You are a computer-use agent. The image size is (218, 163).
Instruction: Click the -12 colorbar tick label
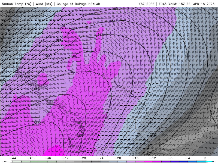click(153, 158)
